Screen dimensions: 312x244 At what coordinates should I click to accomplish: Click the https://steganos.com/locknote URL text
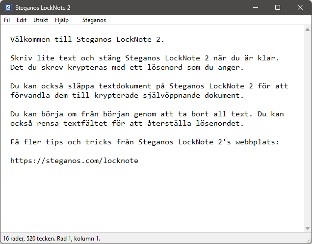74,161
